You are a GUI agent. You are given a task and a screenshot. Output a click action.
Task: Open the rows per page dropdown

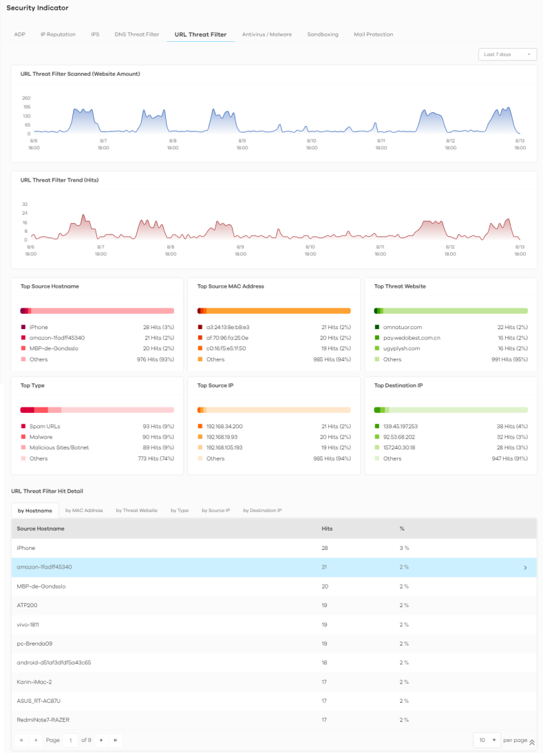[487, 740]
